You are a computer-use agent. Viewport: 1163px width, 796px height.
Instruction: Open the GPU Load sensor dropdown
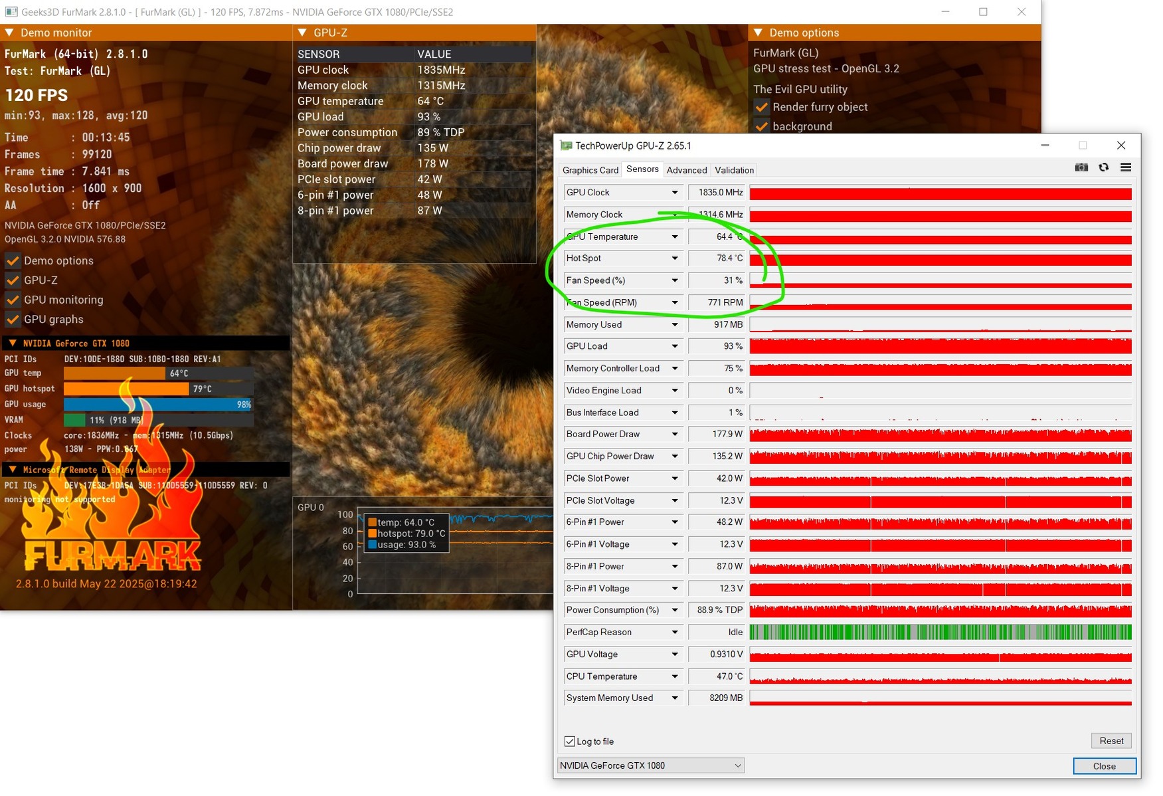pos(675,346)
